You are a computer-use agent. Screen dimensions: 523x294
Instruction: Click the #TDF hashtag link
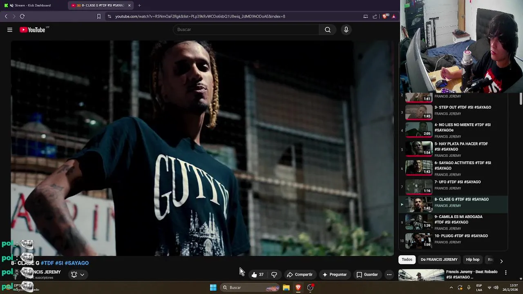(x=47, y=263)
